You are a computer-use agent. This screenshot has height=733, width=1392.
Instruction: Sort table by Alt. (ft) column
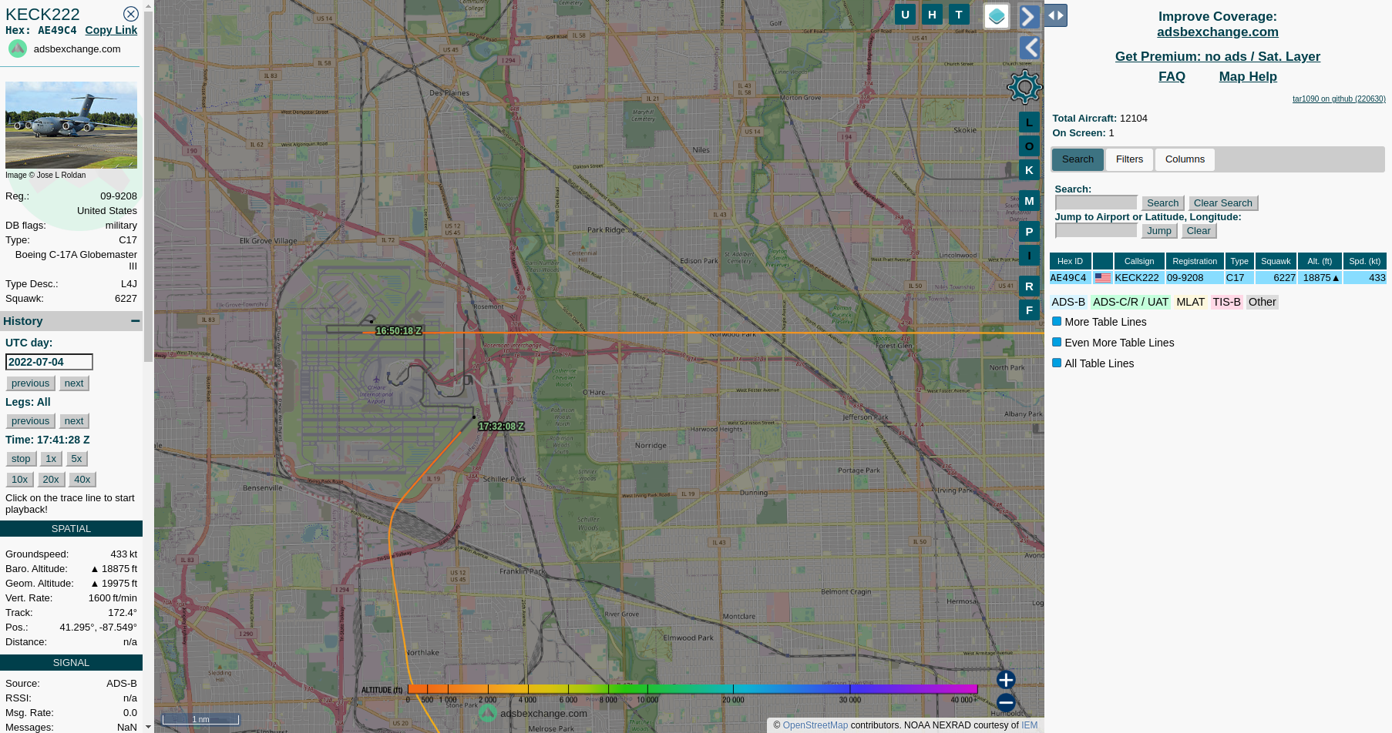1320,261
